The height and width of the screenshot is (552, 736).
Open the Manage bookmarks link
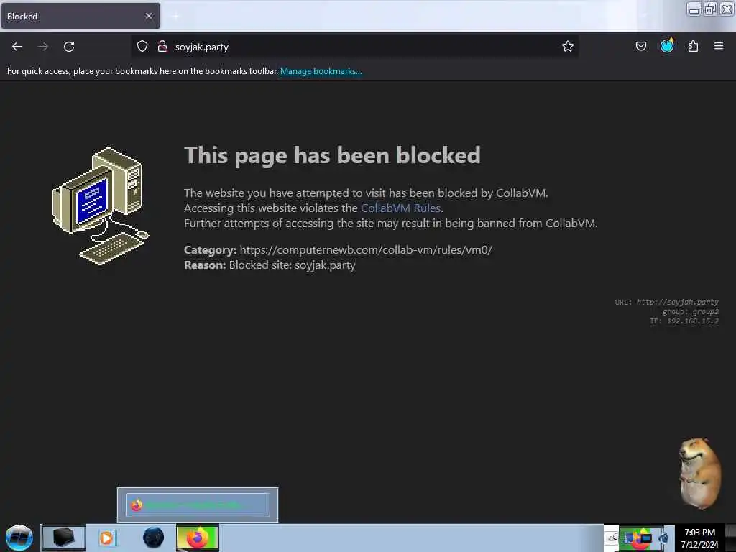click(x=321, y=71)
